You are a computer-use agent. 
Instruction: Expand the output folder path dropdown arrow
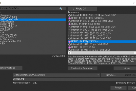coord(98,75)
